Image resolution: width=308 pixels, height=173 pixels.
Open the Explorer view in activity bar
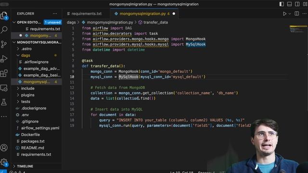(4, 16)
